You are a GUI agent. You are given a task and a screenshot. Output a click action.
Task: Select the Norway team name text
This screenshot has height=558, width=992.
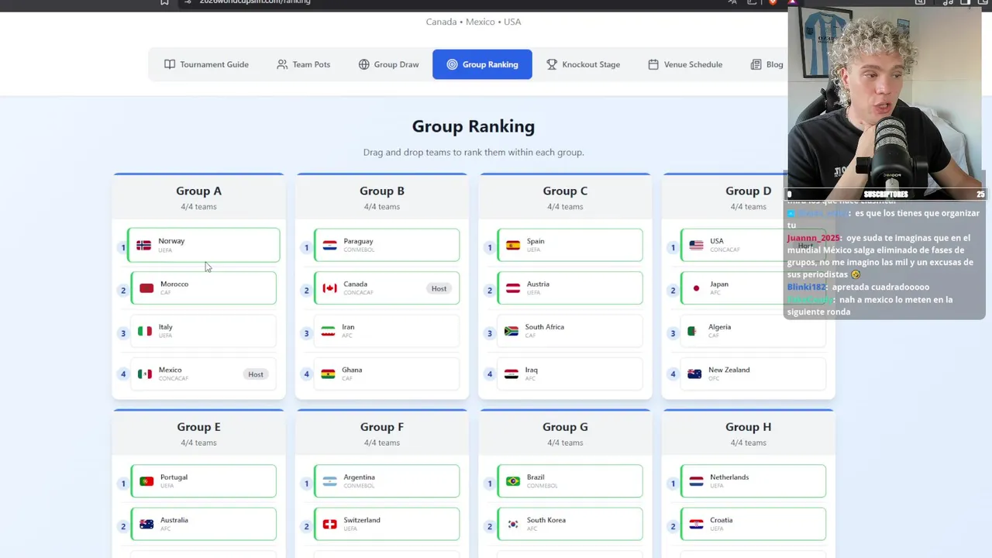(x=171, y=241)
